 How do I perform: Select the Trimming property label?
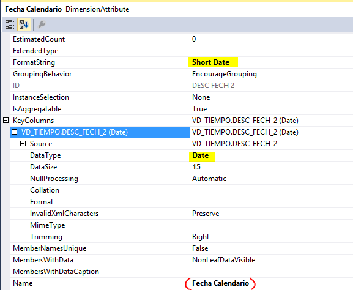point(46,237)
